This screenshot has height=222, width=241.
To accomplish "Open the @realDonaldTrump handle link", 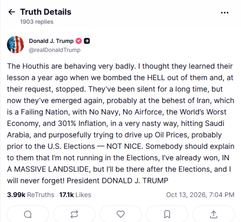I will tap(54, 50).
